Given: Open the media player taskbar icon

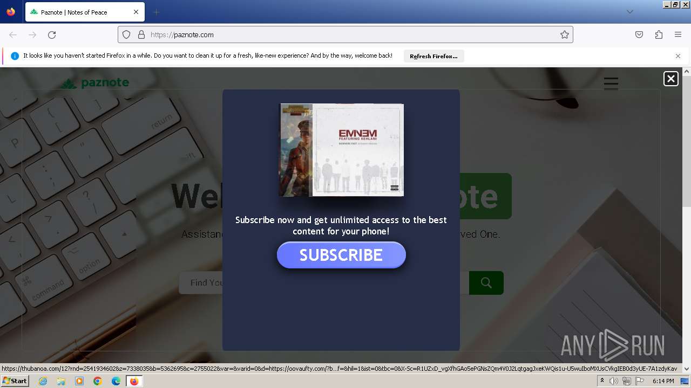Looking at the screenshot, I should pos(79,381).
